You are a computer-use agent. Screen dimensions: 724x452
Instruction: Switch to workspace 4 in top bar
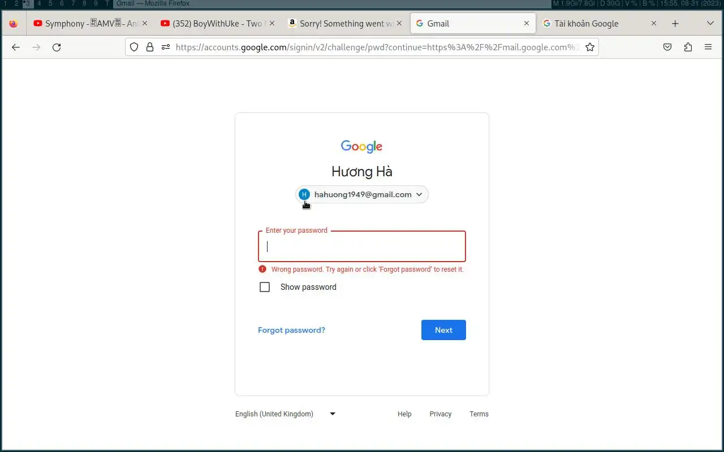[39, 3]
